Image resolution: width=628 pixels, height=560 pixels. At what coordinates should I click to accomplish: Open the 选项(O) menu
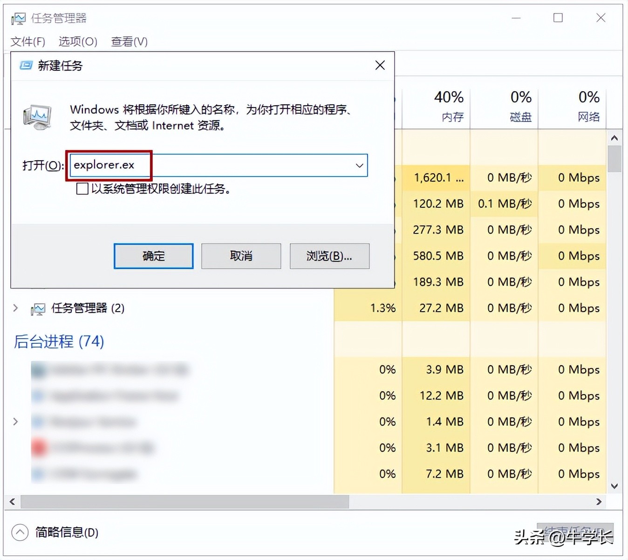click(x=78, y=41)
